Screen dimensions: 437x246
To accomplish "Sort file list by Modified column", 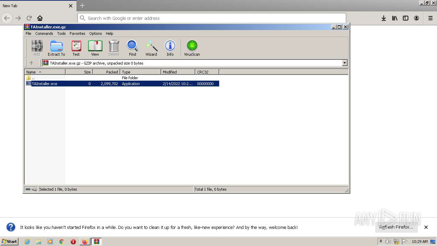I will pyautogui.click(x=178, y=72).
